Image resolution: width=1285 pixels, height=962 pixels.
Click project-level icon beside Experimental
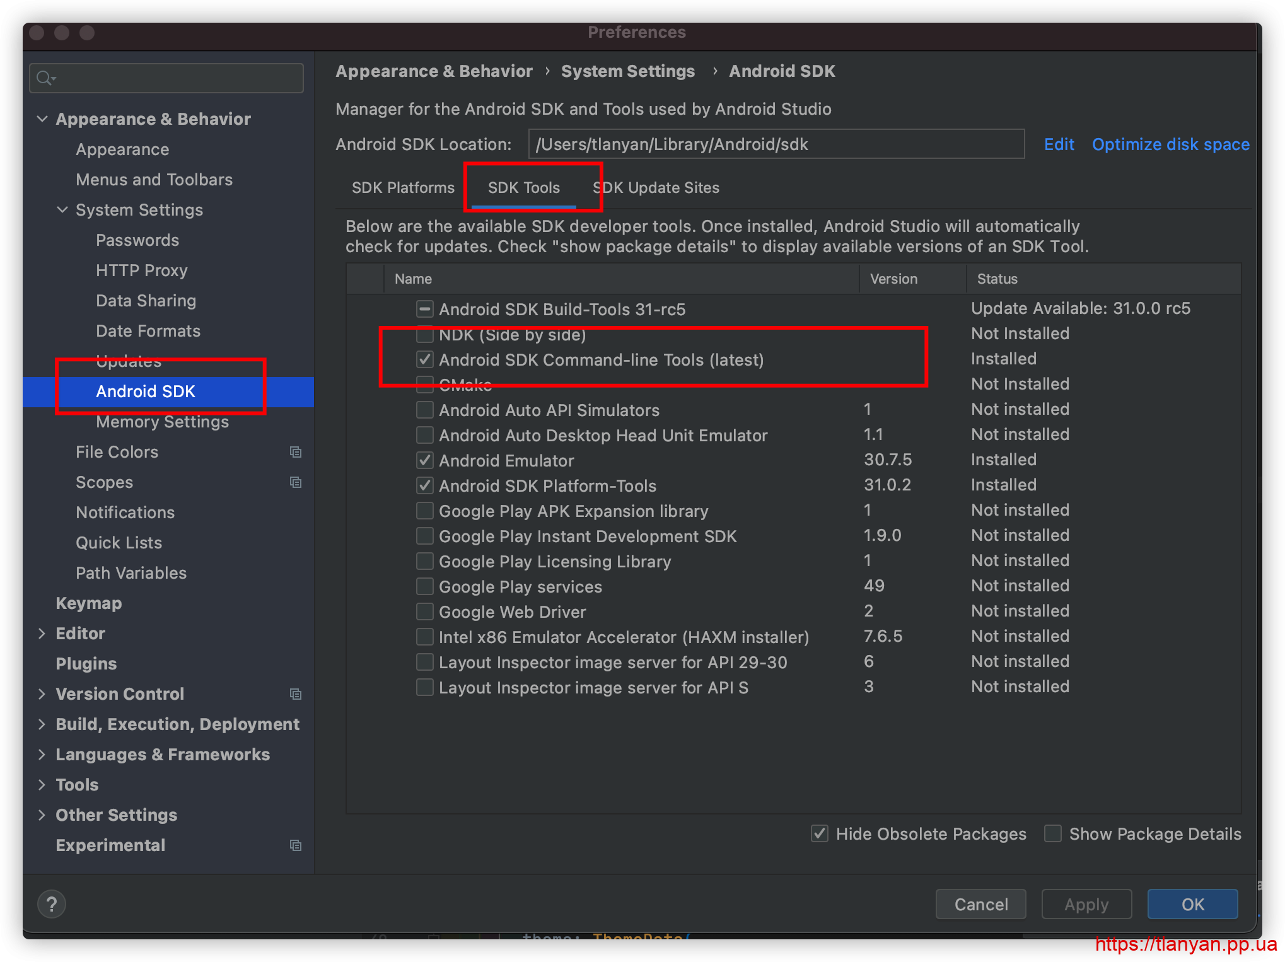295,845
